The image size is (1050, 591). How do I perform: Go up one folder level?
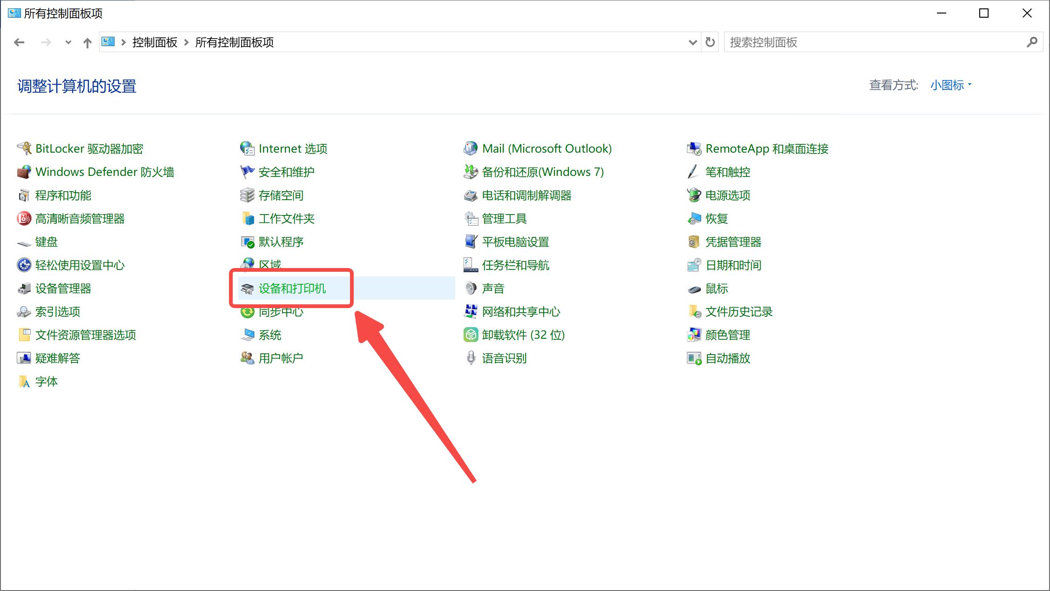click(x=87, y=43)
